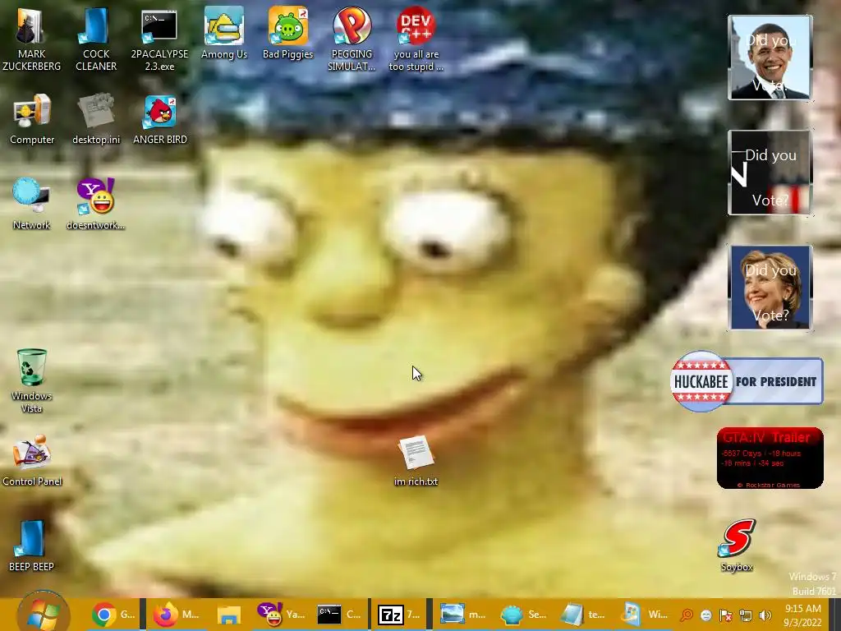Switch to Yahoo Messenger taskbar button
The image size is (841, 631).
281,615
